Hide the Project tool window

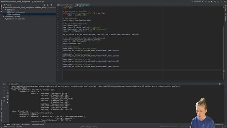point(54,5)
